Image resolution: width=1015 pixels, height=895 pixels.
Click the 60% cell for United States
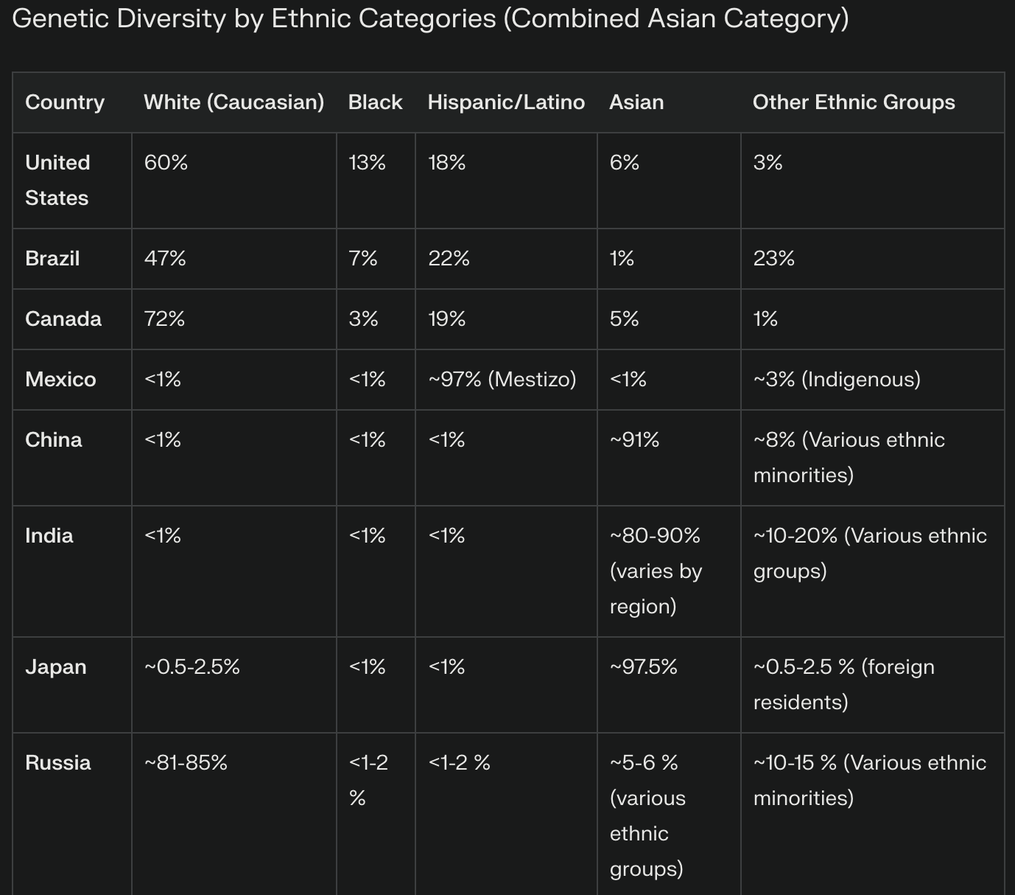tap(166, 163)
